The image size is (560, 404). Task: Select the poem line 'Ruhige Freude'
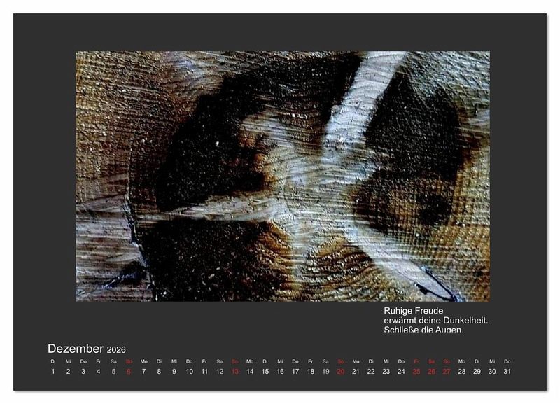(414, 311)
